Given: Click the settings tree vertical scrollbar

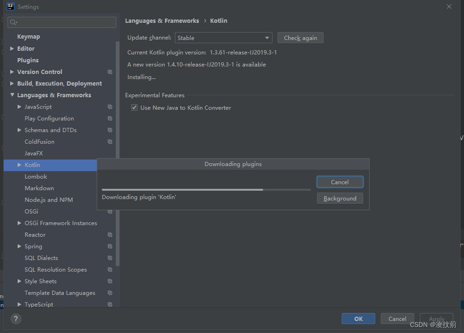Looking at the screenshot, I should click(x=118, y=154).
